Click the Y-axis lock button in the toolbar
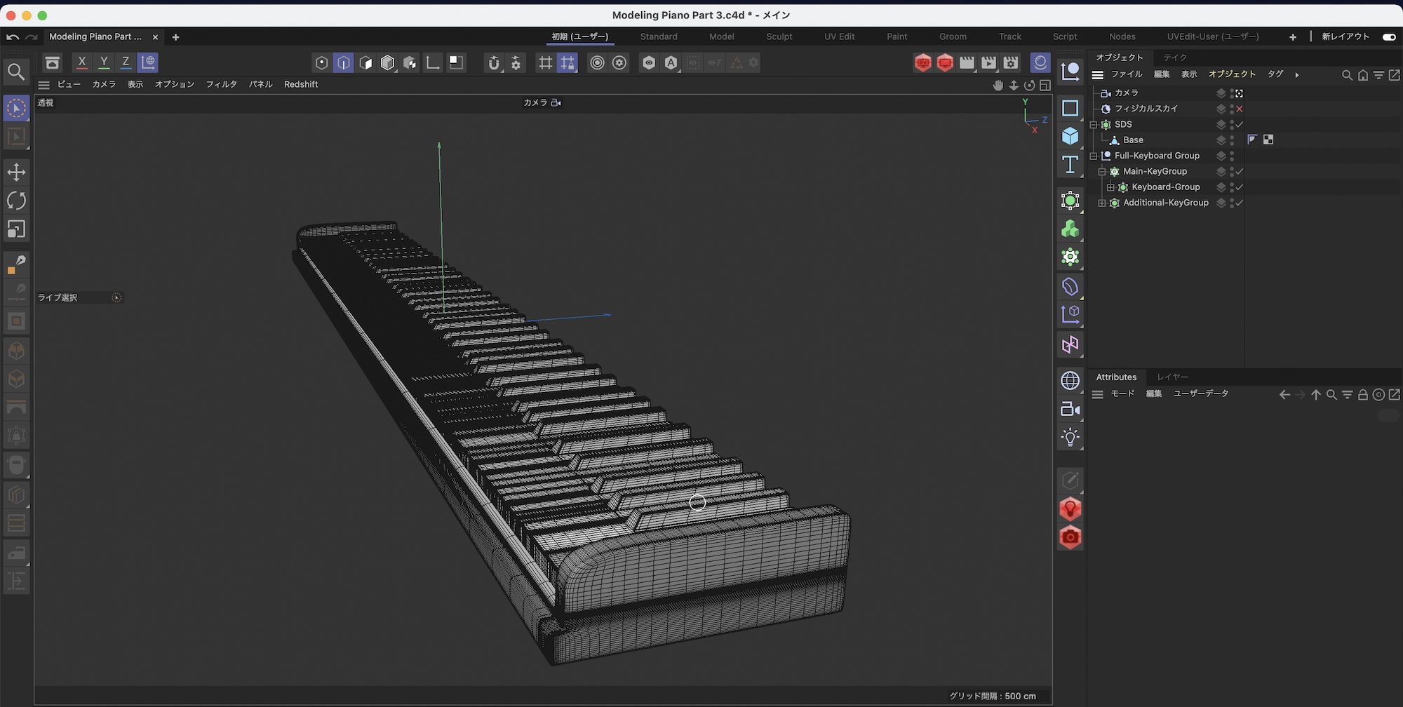Screen dimensions: 1403x707 coord(104,62)
